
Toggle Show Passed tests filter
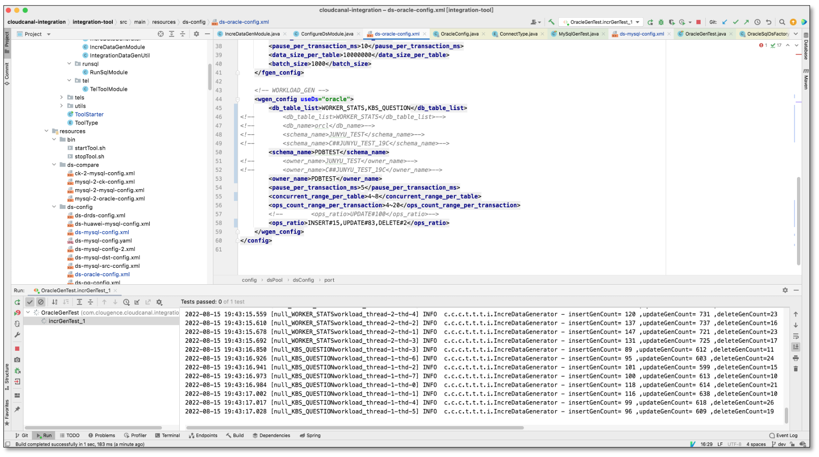(x=30, y=302)
